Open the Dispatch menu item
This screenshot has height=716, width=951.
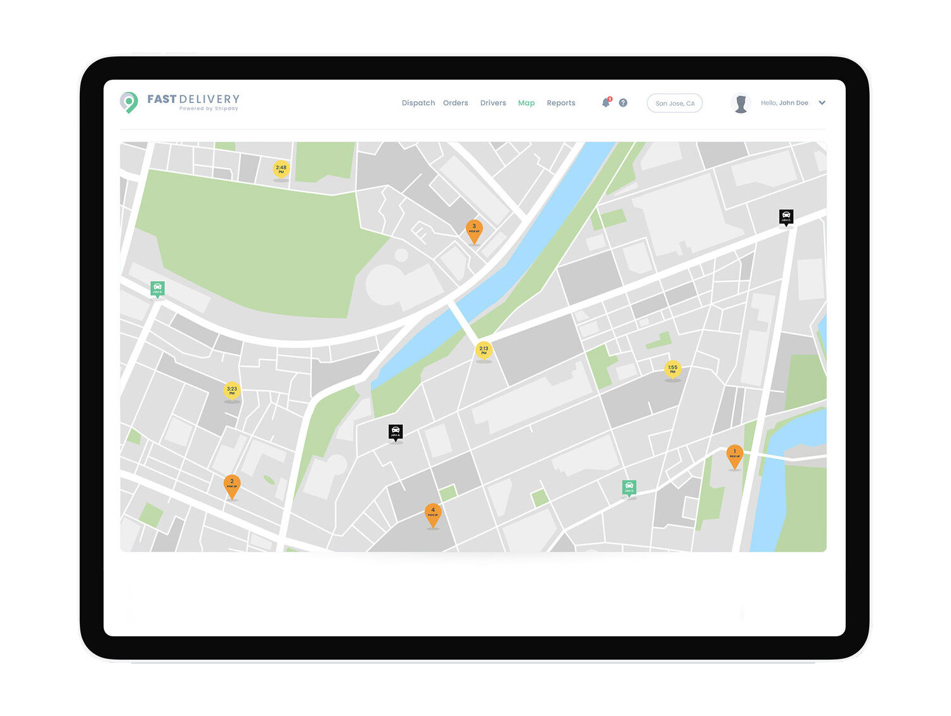pos(418,103)
